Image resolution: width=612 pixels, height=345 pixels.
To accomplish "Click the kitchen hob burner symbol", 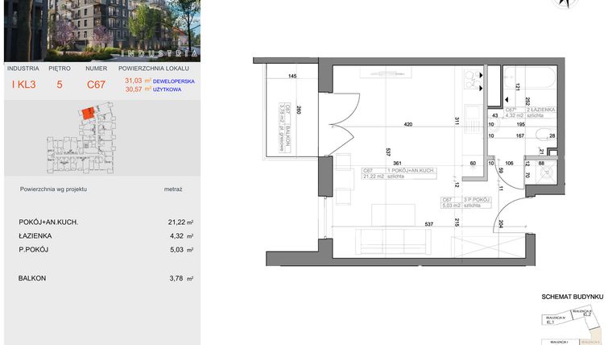I will [473, 80].
